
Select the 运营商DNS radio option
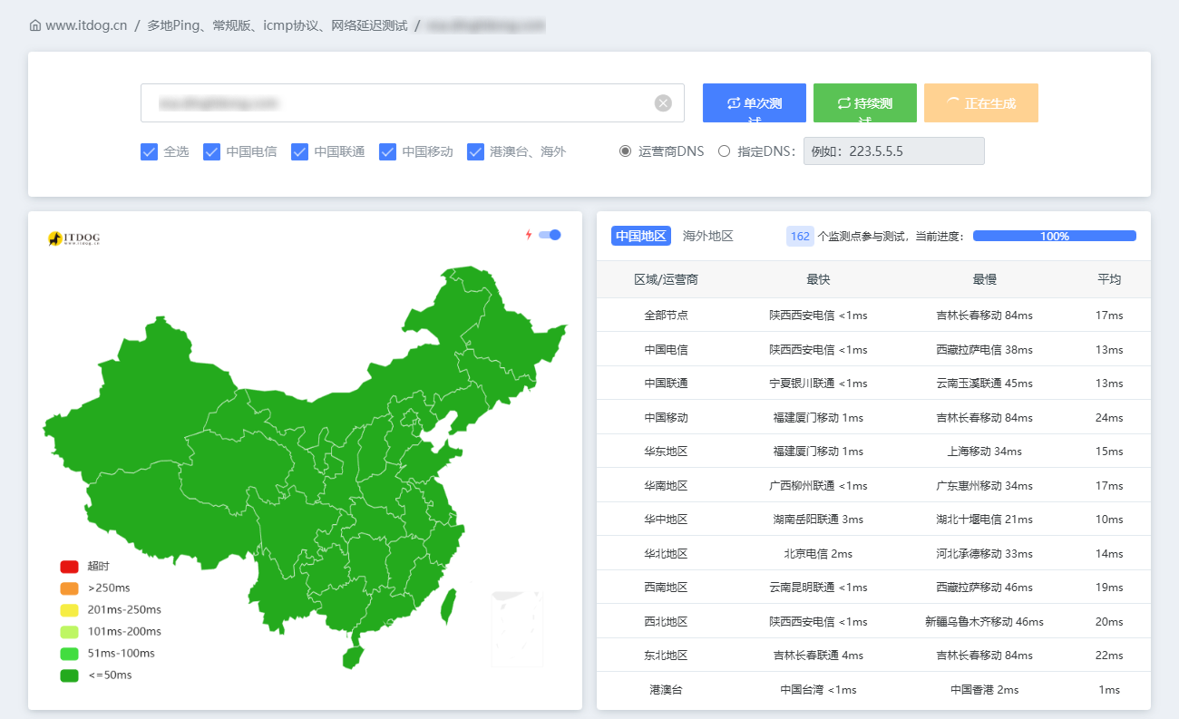pos(625,151)
